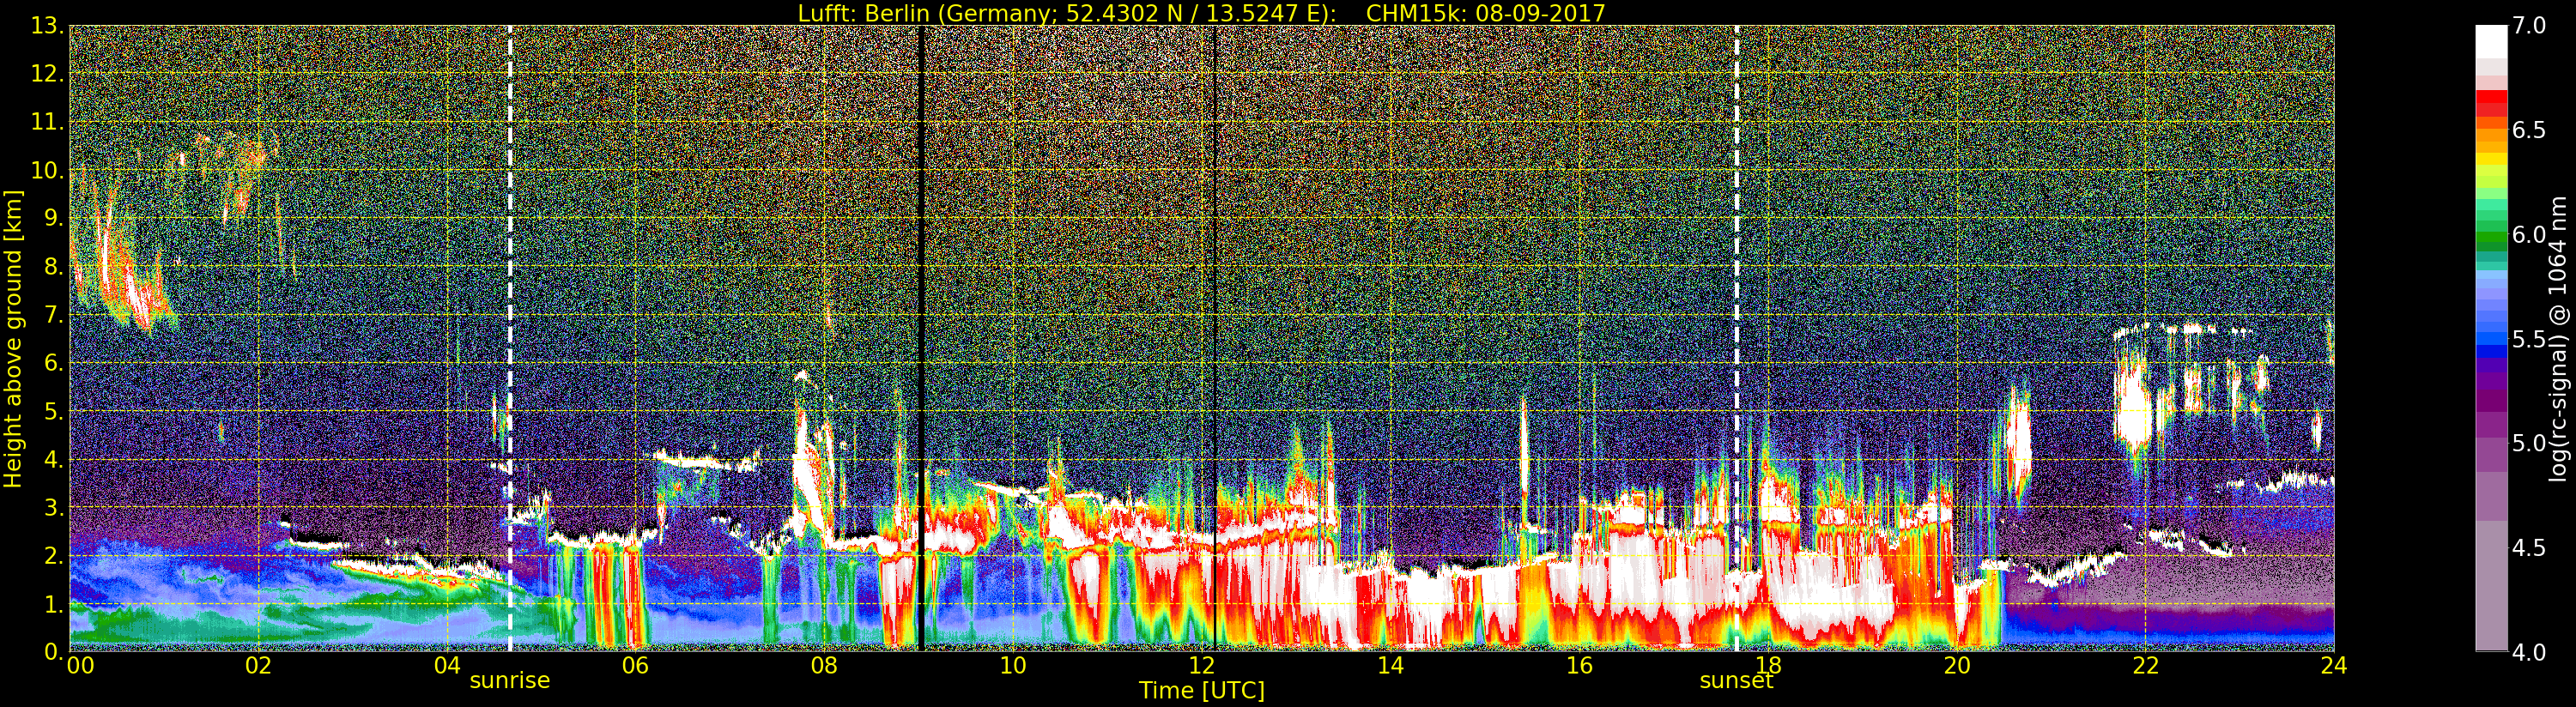Click the 'sunrise' label below the time axis

click(510, 681)
